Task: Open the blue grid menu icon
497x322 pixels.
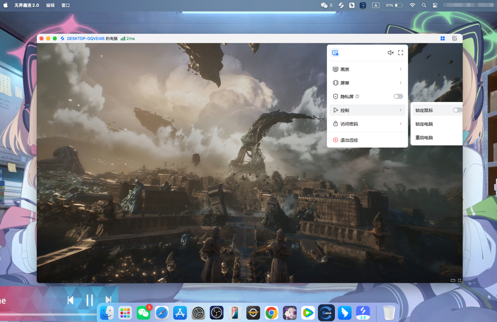Action: coord(443,39)
